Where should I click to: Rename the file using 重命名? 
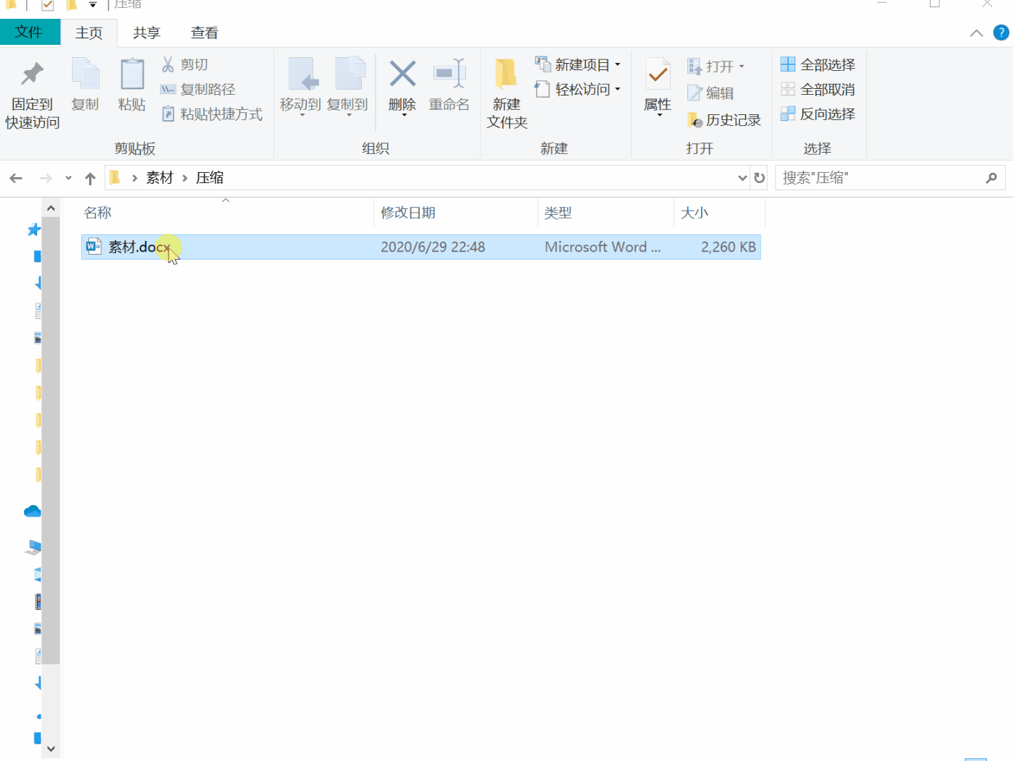click(x=449, y=85)
